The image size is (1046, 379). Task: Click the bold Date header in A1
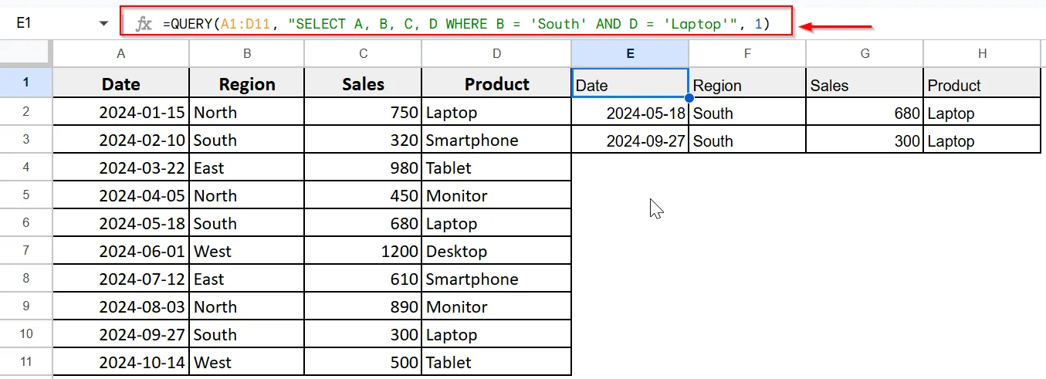coord(121,84)
